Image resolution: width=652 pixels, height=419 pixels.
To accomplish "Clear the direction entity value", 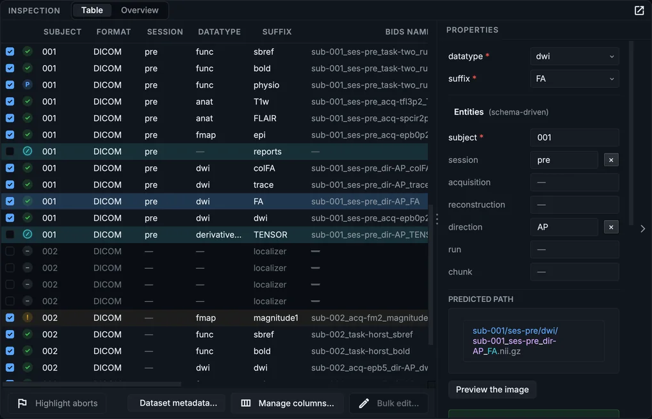I will 611,227.
